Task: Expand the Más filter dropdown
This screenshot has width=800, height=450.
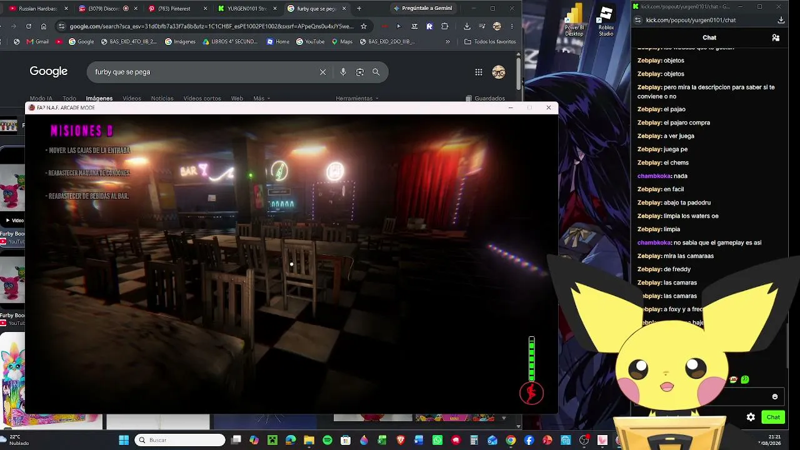Action: click(262, 99)
